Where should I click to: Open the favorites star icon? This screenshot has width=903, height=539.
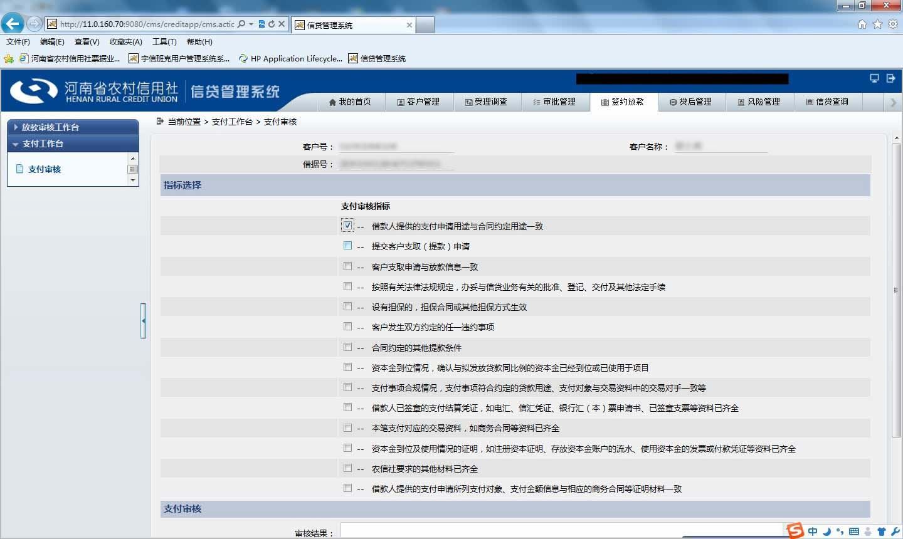click(x=877, y=24)
